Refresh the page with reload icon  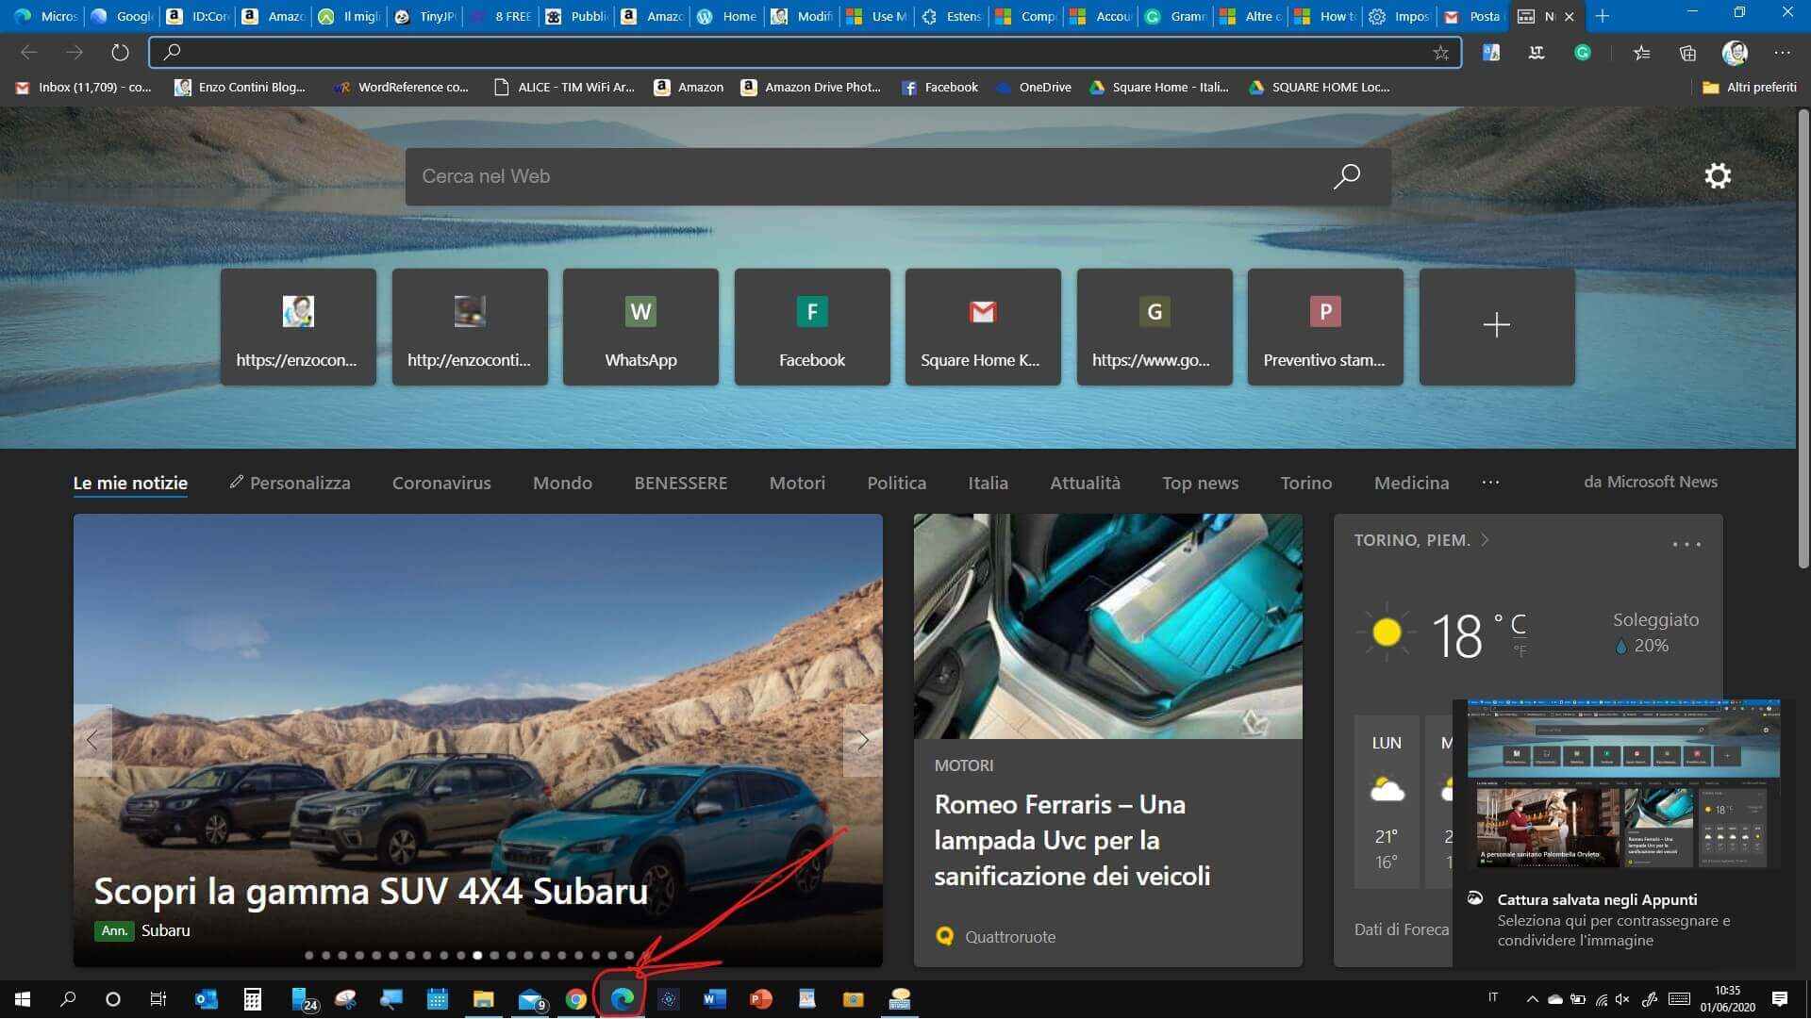[120, 53]
